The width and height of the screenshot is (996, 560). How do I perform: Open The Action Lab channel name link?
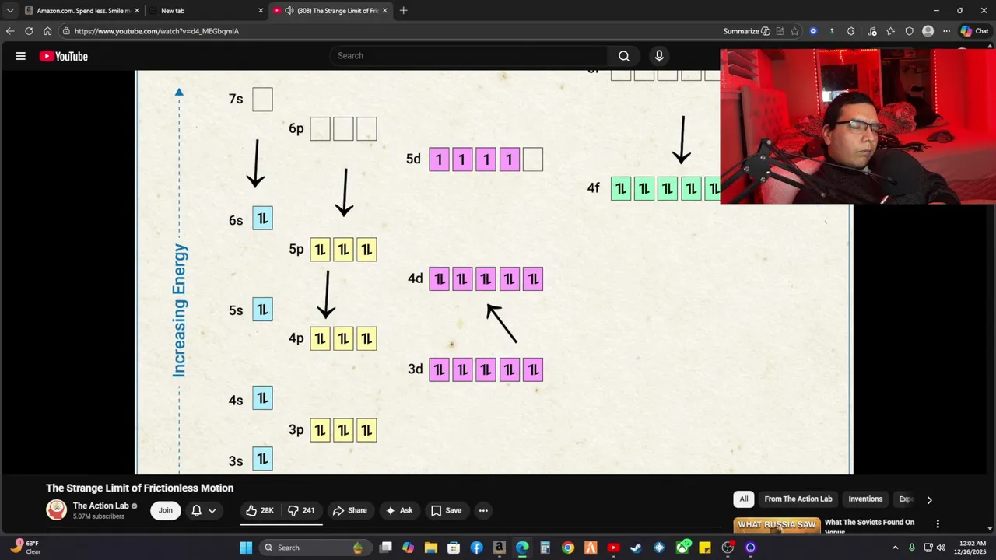tap(100, 506)
